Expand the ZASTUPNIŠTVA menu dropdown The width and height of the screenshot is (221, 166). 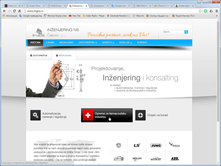(96, 43)
